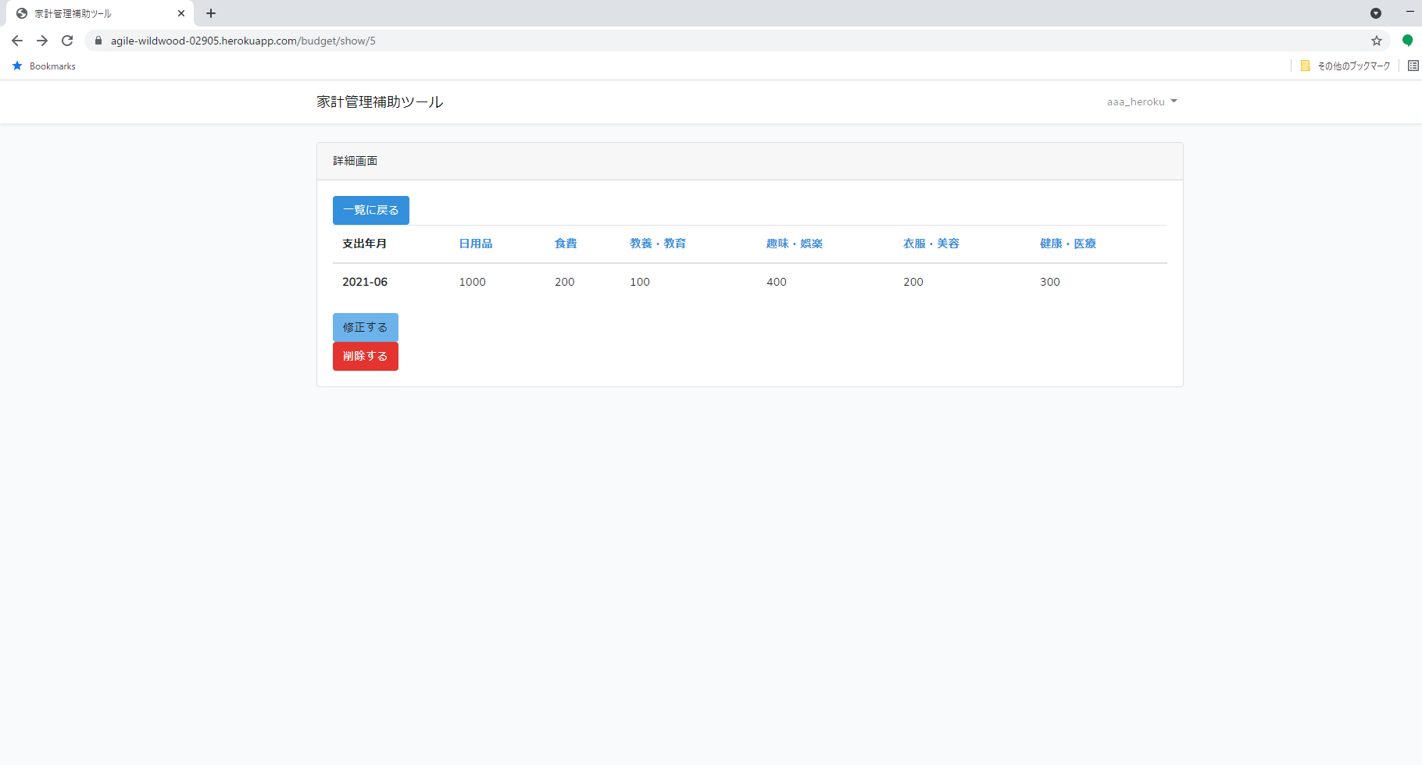Sort by the 日用品 column header
Viewport: 1422px width, 765px height.
point(476,244)
